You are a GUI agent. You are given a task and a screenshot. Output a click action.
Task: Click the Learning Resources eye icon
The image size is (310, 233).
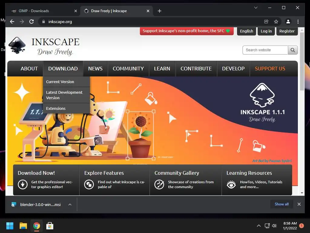point(231,184)
